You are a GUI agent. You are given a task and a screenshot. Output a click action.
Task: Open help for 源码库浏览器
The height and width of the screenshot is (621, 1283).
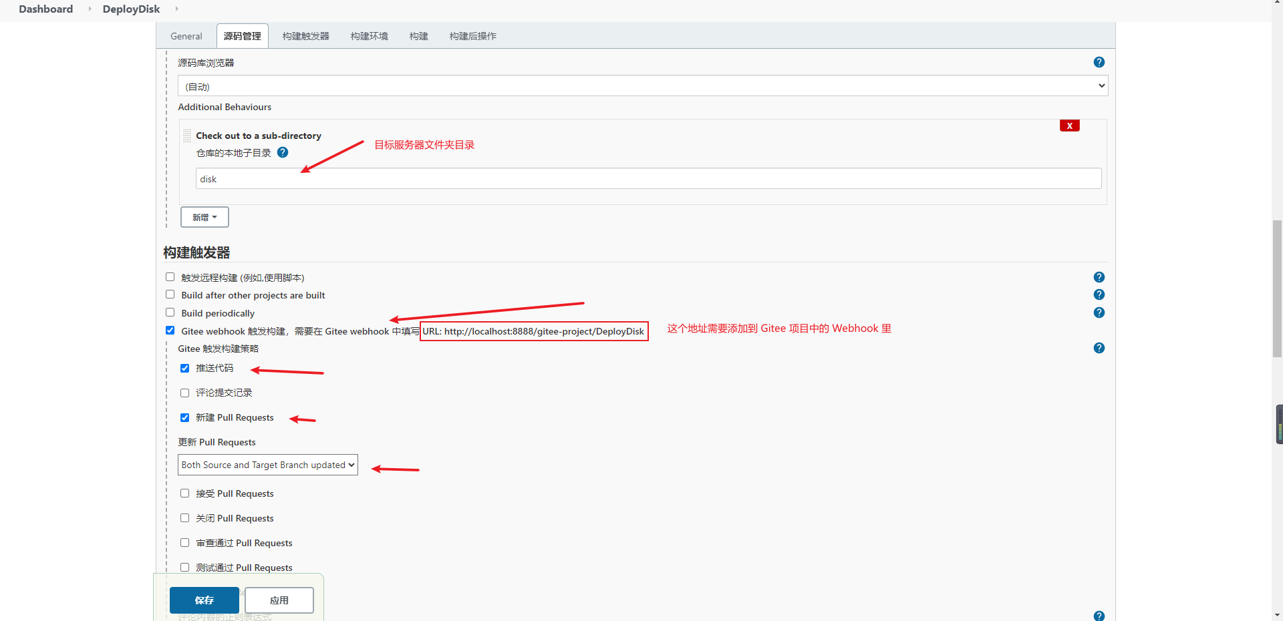(1099, 62)
